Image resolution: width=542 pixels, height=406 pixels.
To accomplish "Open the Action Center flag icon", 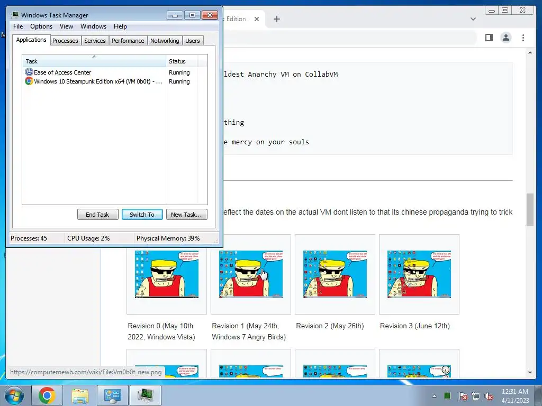I will click(x=463, y=396).
